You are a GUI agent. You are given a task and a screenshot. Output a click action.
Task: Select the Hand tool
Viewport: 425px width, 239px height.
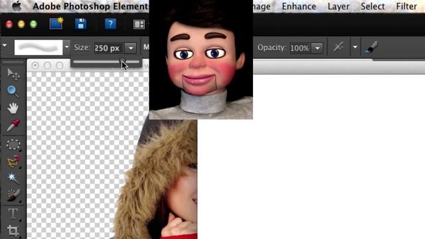pos(13,108)
